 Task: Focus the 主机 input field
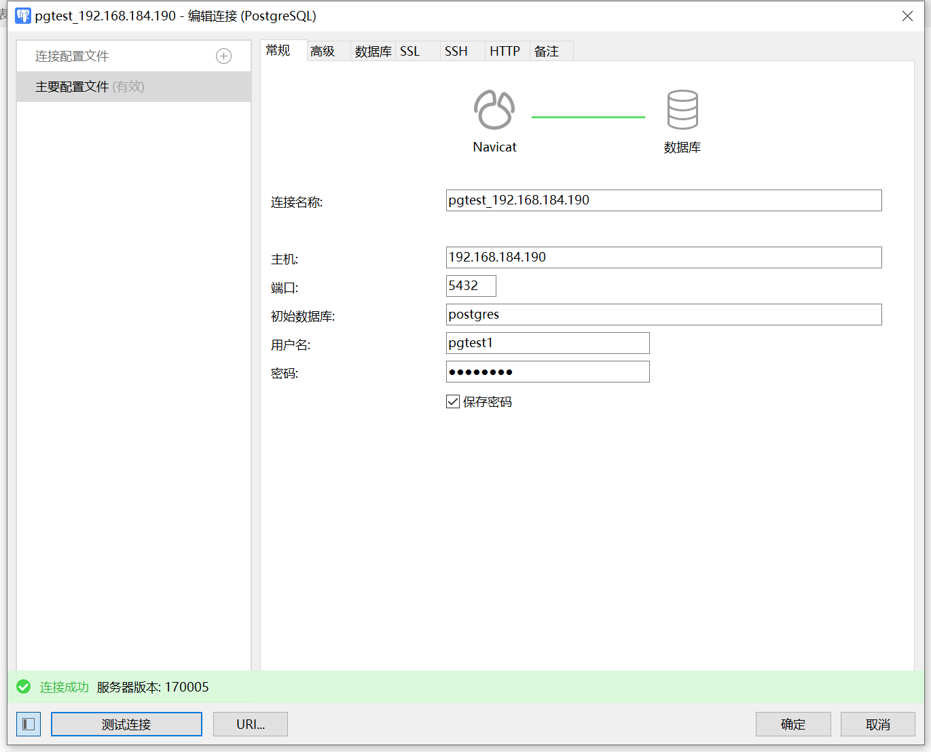[x=663, y=257]
